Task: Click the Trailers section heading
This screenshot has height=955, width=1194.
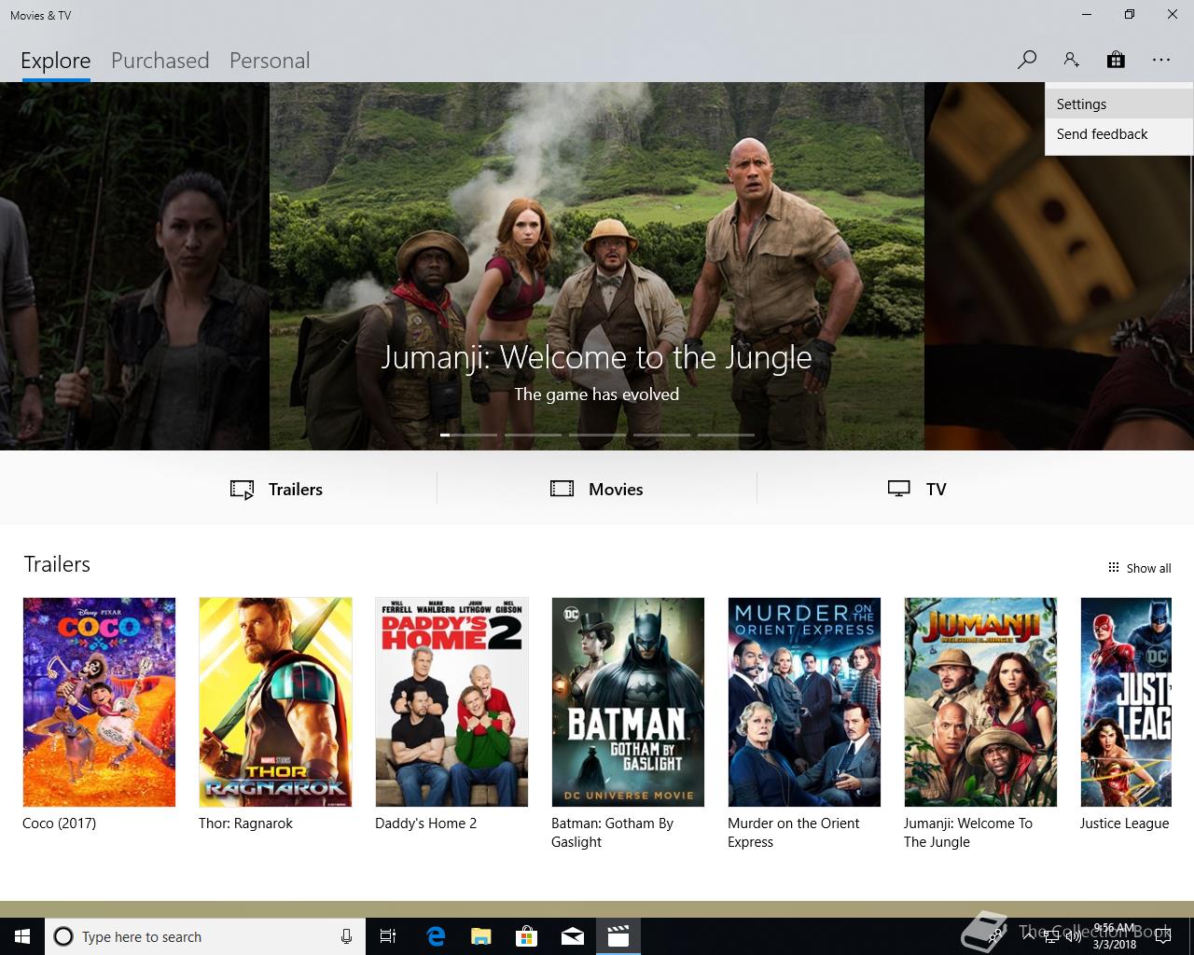Action: click(x=57, y=564)
